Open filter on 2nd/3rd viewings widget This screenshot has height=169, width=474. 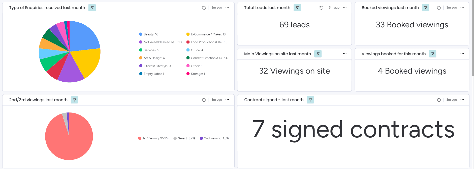click(x=75, y=100)
